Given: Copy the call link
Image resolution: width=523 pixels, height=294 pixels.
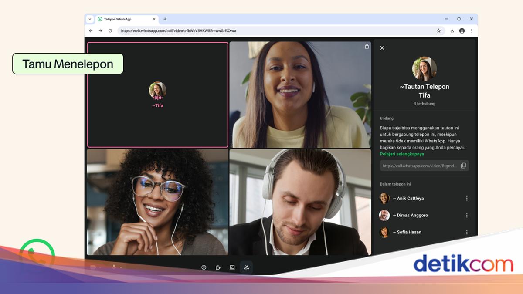Looking at the screenshot, I should (463, 166).
